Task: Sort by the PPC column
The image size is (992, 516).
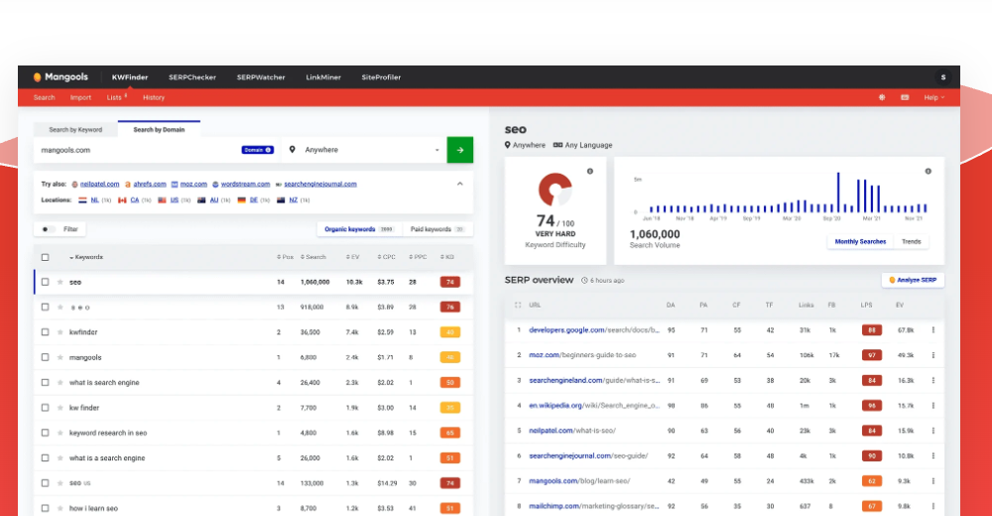Action: (419, 257)
